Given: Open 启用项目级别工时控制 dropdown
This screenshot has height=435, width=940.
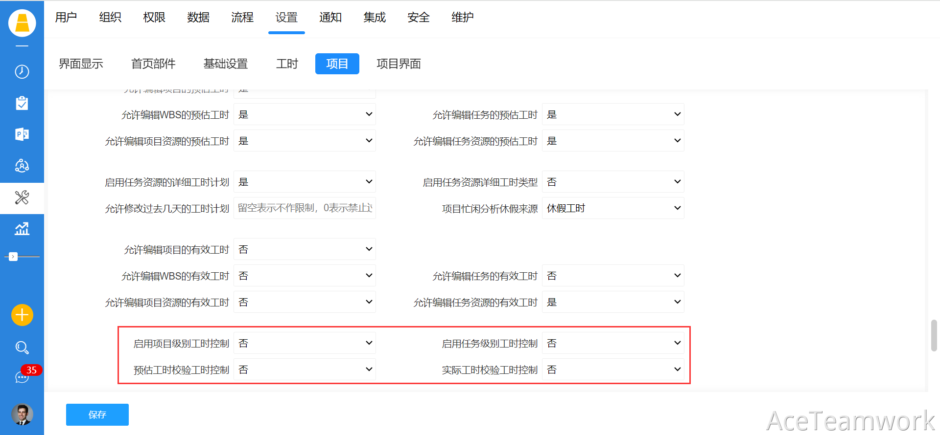Looking at the screenshot, I should point(305,343).
